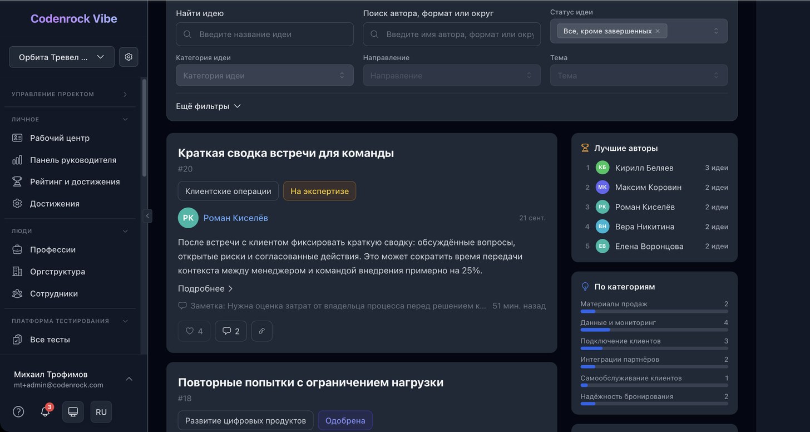Open notifications bell with 3 badge

pyautogui.click(x=46, y=411)
